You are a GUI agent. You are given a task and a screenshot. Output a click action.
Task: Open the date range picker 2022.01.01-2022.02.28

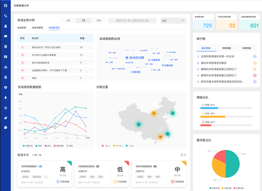click(x=132, y=20)
